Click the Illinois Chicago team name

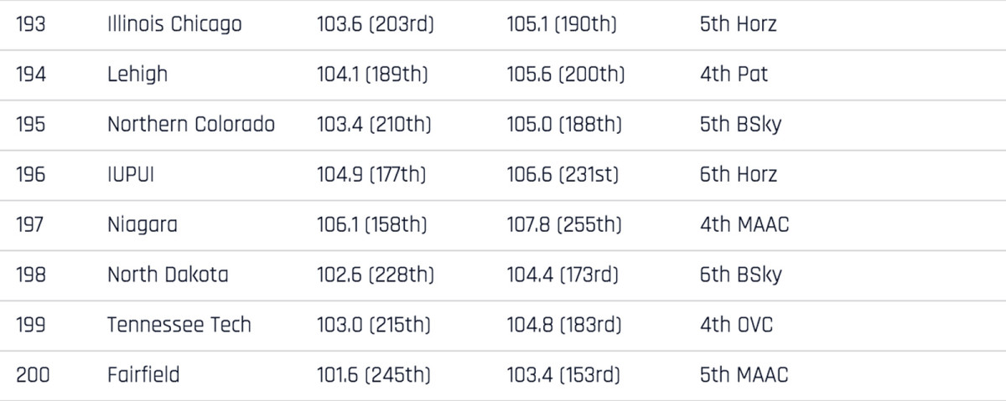(x=174, y=24)
